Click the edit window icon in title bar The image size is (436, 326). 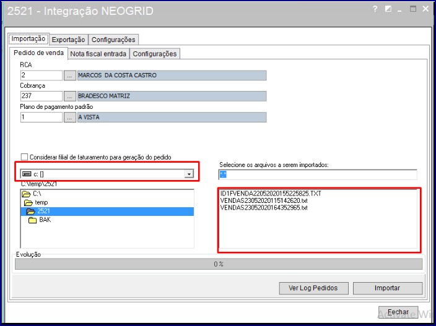[388, 9]
